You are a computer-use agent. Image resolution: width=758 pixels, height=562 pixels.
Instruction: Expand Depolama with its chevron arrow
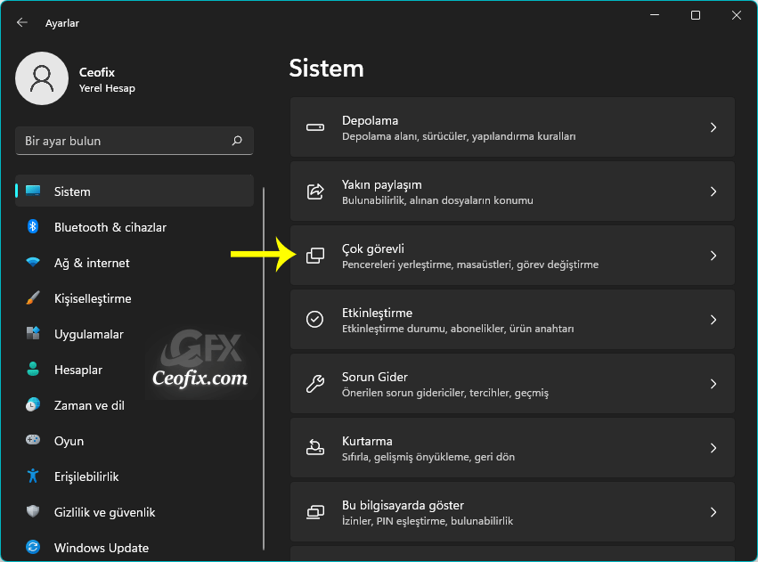(x=713, y=127)
